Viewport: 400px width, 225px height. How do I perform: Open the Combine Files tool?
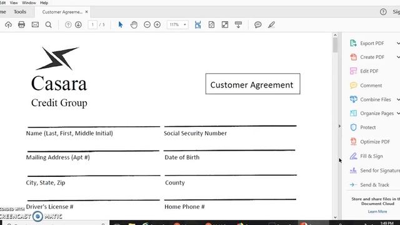click(x=371, y=99)
